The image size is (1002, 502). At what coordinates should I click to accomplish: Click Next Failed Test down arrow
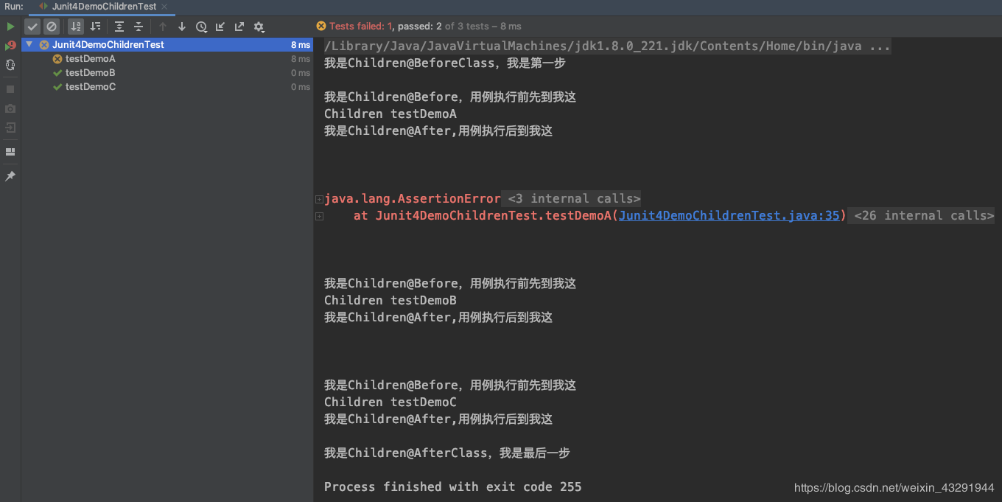pos(182,27)
